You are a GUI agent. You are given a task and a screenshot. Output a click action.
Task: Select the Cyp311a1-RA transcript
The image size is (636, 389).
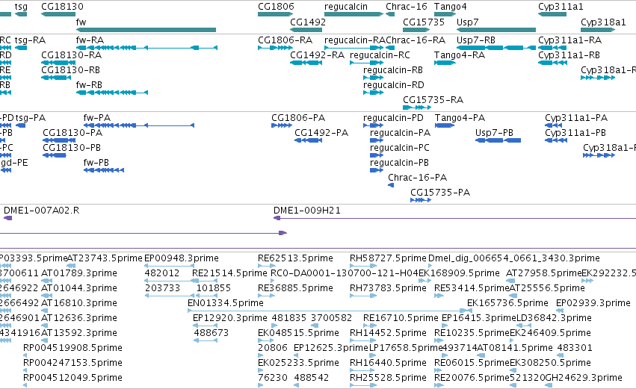(552, 48)
